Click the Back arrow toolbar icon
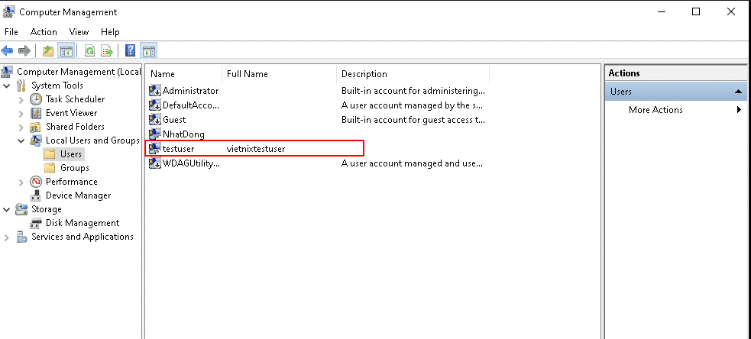Image resolution: width=751 pixels, height=339 pixels. [7, 50]
